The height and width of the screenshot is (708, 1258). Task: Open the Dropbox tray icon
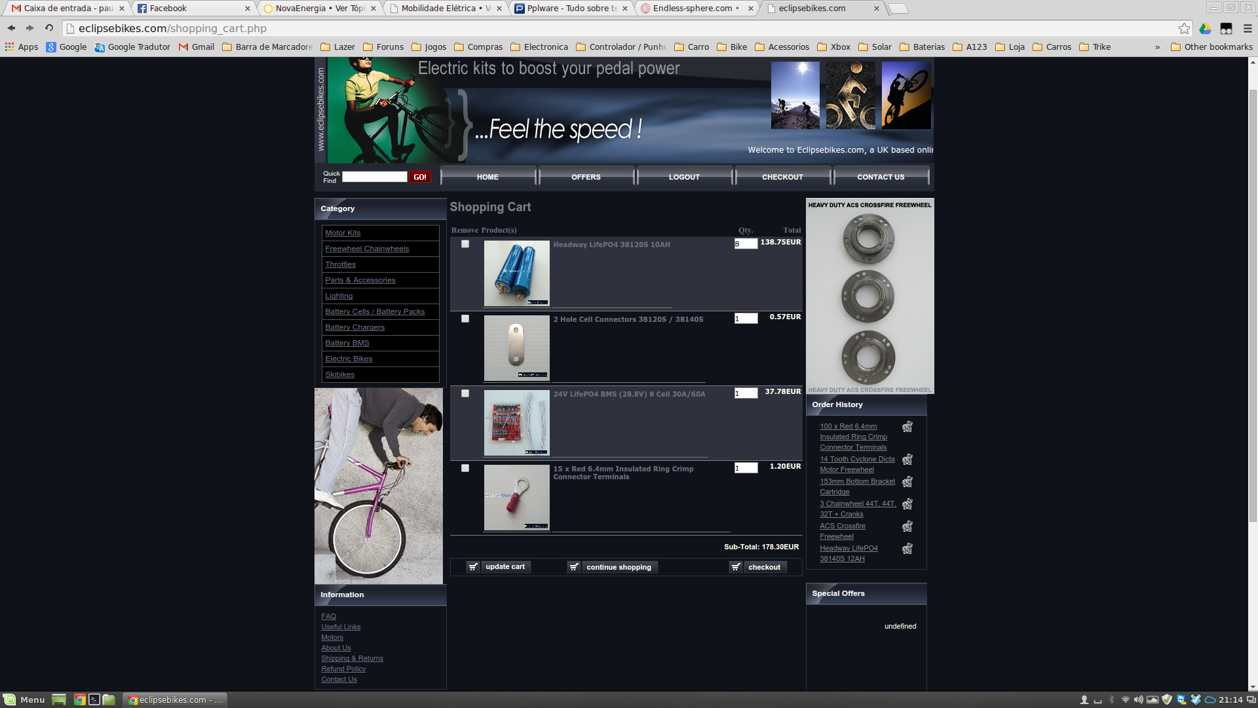[1196, 699]
